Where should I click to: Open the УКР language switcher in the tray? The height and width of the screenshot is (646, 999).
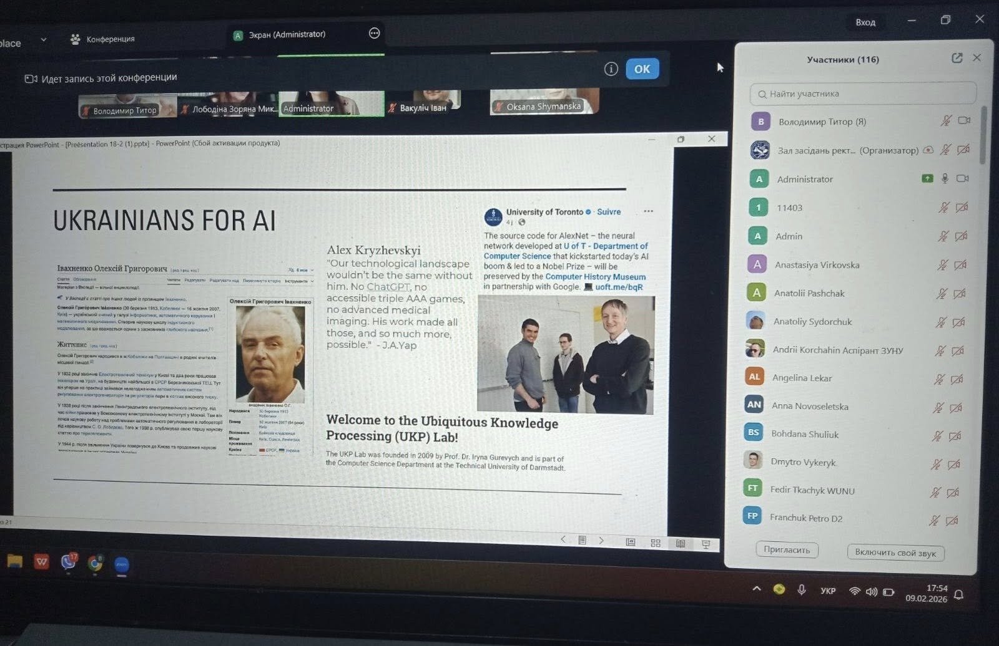(828, 591)
